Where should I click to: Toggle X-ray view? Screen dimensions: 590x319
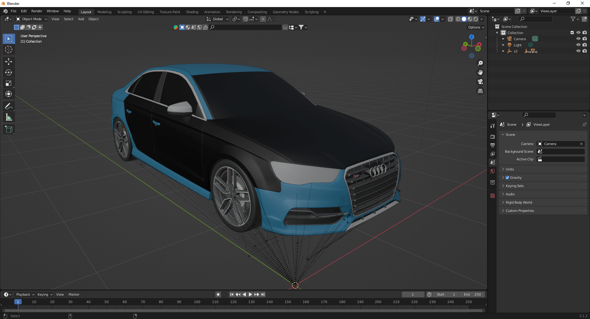click(x=450, y=19)
